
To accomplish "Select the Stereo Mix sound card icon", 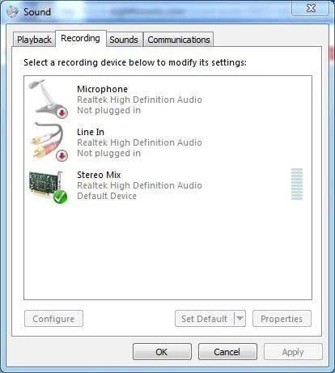I will click(x=48, y=187).
